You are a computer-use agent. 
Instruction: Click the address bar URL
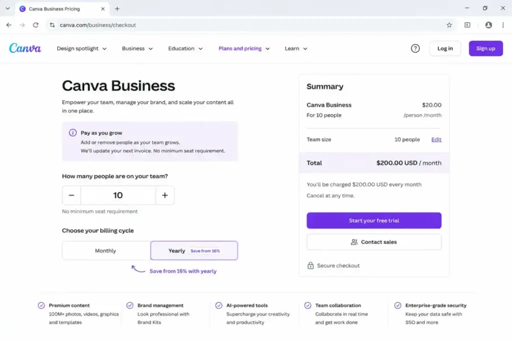97,25
